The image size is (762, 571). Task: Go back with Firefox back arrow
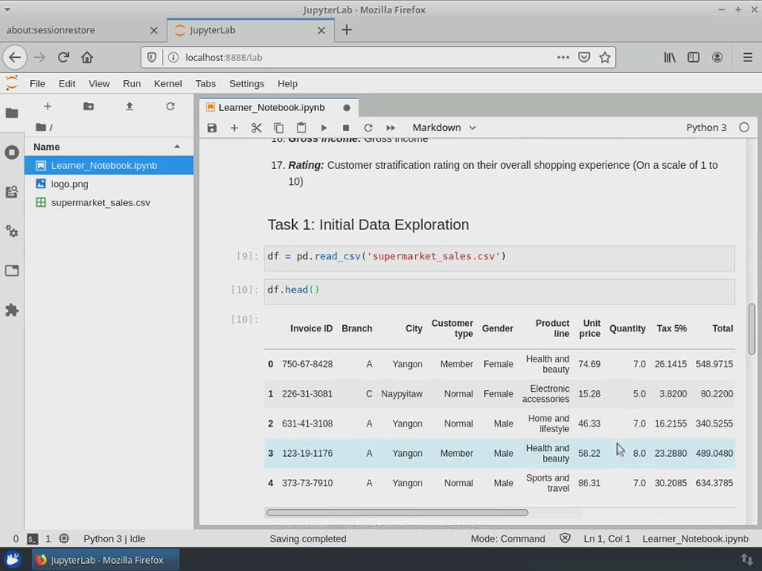15,57
